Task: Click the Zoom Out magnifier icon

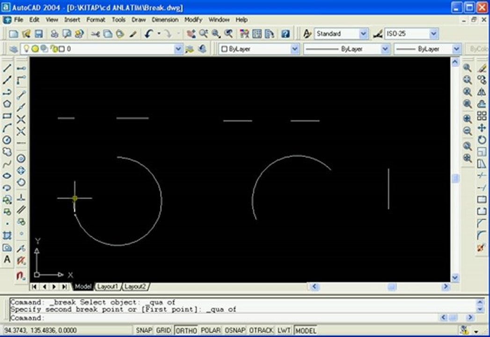Action: [x=467, y=131]
